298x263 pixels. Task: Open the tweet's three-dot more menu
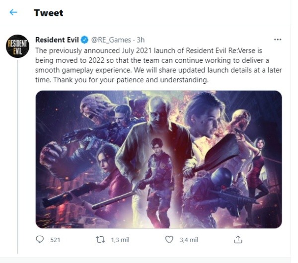click(x=278, y=39)
